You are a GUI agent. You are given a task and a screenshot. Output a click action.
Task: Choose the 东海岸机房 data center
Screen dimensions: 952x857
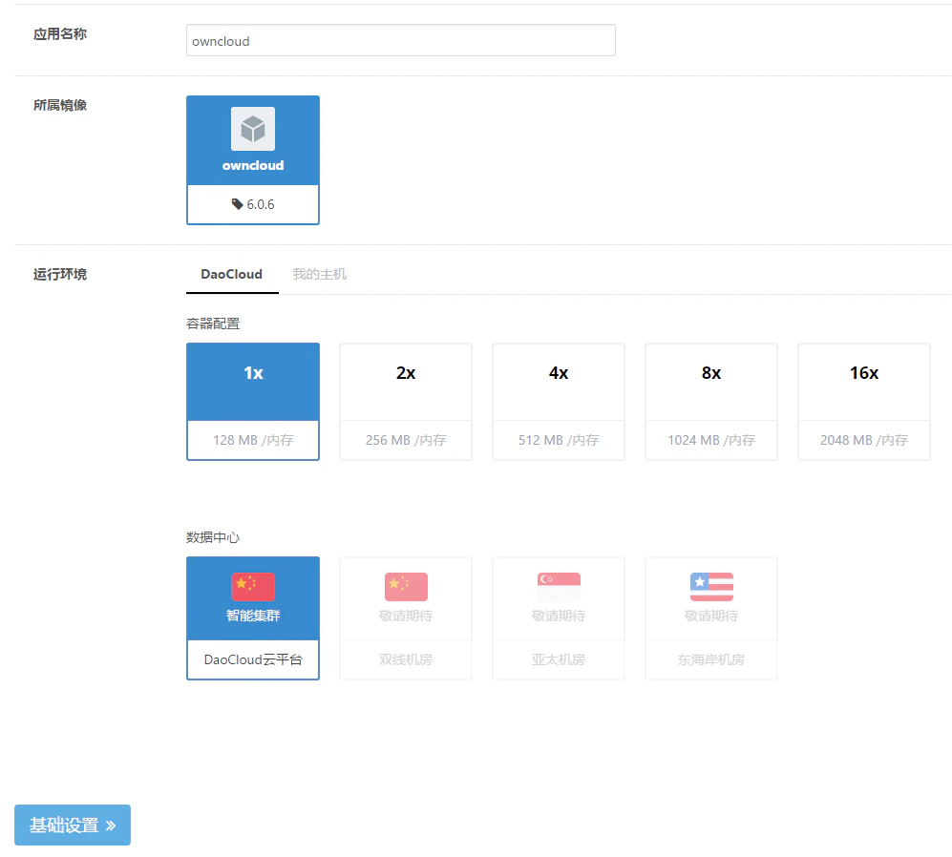coord(711,618)
